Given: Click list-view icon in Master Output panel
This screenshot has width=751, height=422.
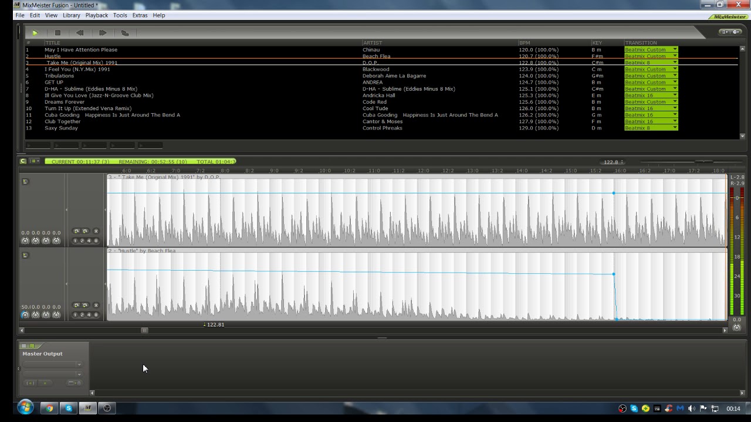Looking at the screenshot, I should pyautogui.click(x=24, y=346).
